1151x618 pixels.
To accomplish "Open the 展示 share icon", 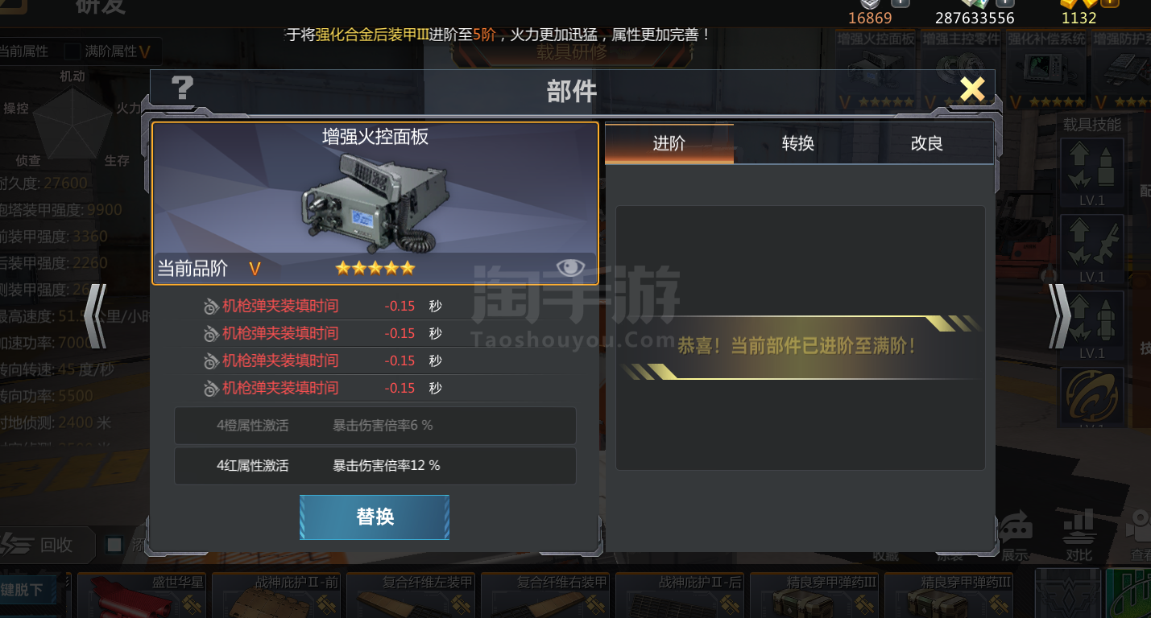I will [x=1016, y=534].
